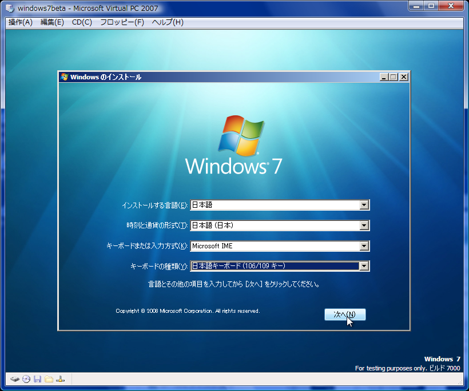Click the 'For testing purposes only' build text
Screen dimensions: 469x391
[407, 368]
